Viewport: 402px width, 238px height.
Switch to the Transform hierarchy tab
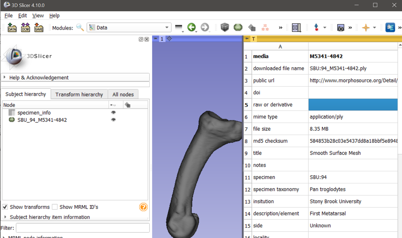tap(79, 94)
